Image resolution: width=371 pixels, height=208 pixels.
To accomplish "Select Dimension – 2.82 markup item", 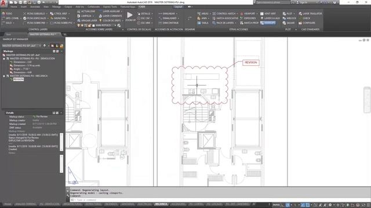I will pos(22,62).
